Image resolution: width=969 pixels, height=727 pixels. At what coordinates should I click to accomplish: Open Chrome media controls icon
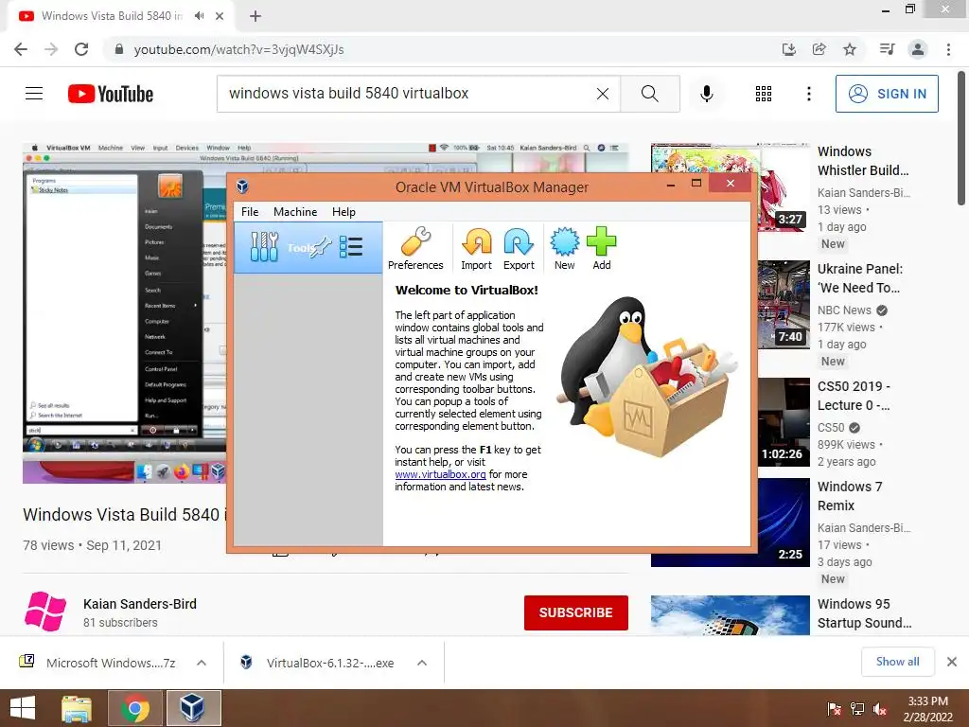pyautogui.click(x=887, y=49)
